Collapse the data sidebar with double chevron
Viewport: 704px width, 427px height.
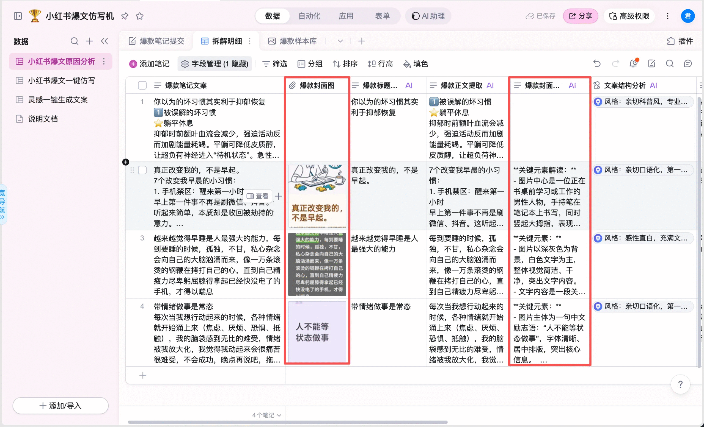[105, 41]
